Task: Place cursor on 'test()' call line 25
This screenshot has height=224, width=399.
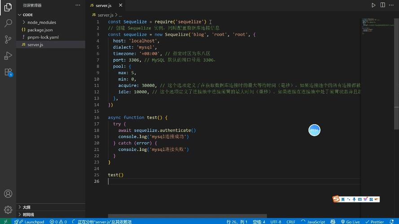Action: pyautogui.click(x=115, y=175)
